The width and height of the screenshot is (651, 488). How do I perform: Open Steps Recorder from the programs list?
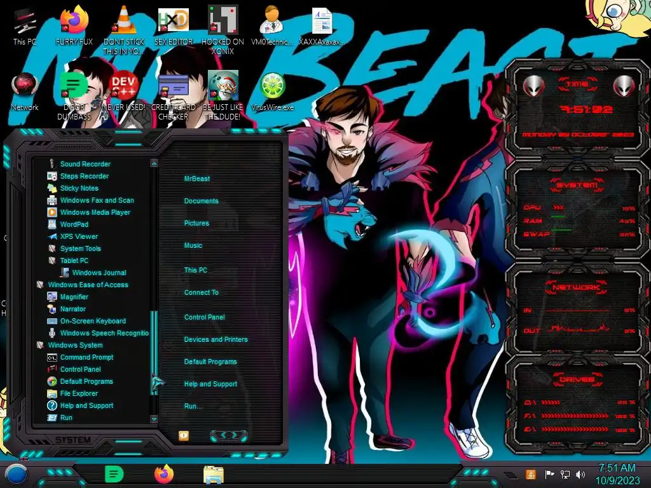[85, 176]
